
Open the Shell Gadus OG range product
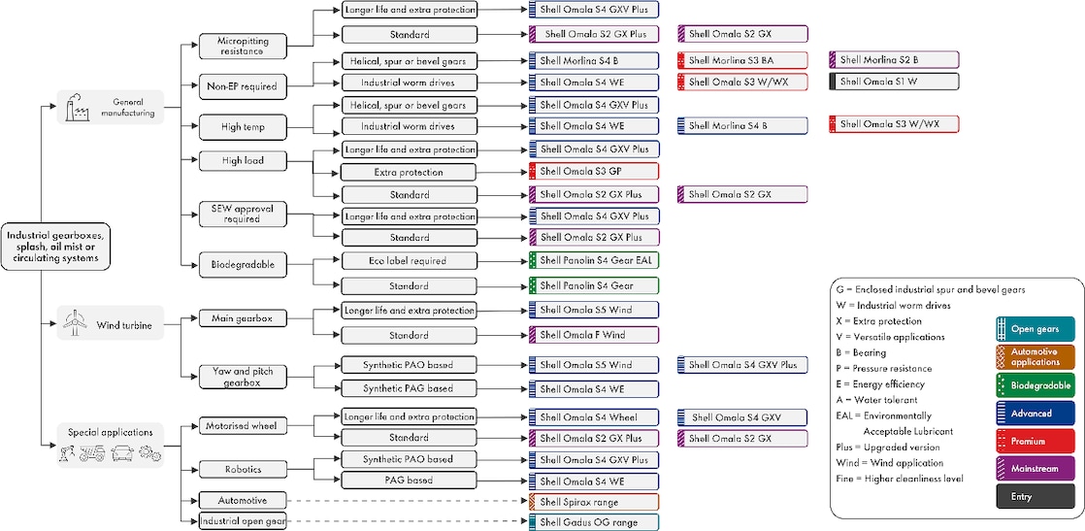594,522
